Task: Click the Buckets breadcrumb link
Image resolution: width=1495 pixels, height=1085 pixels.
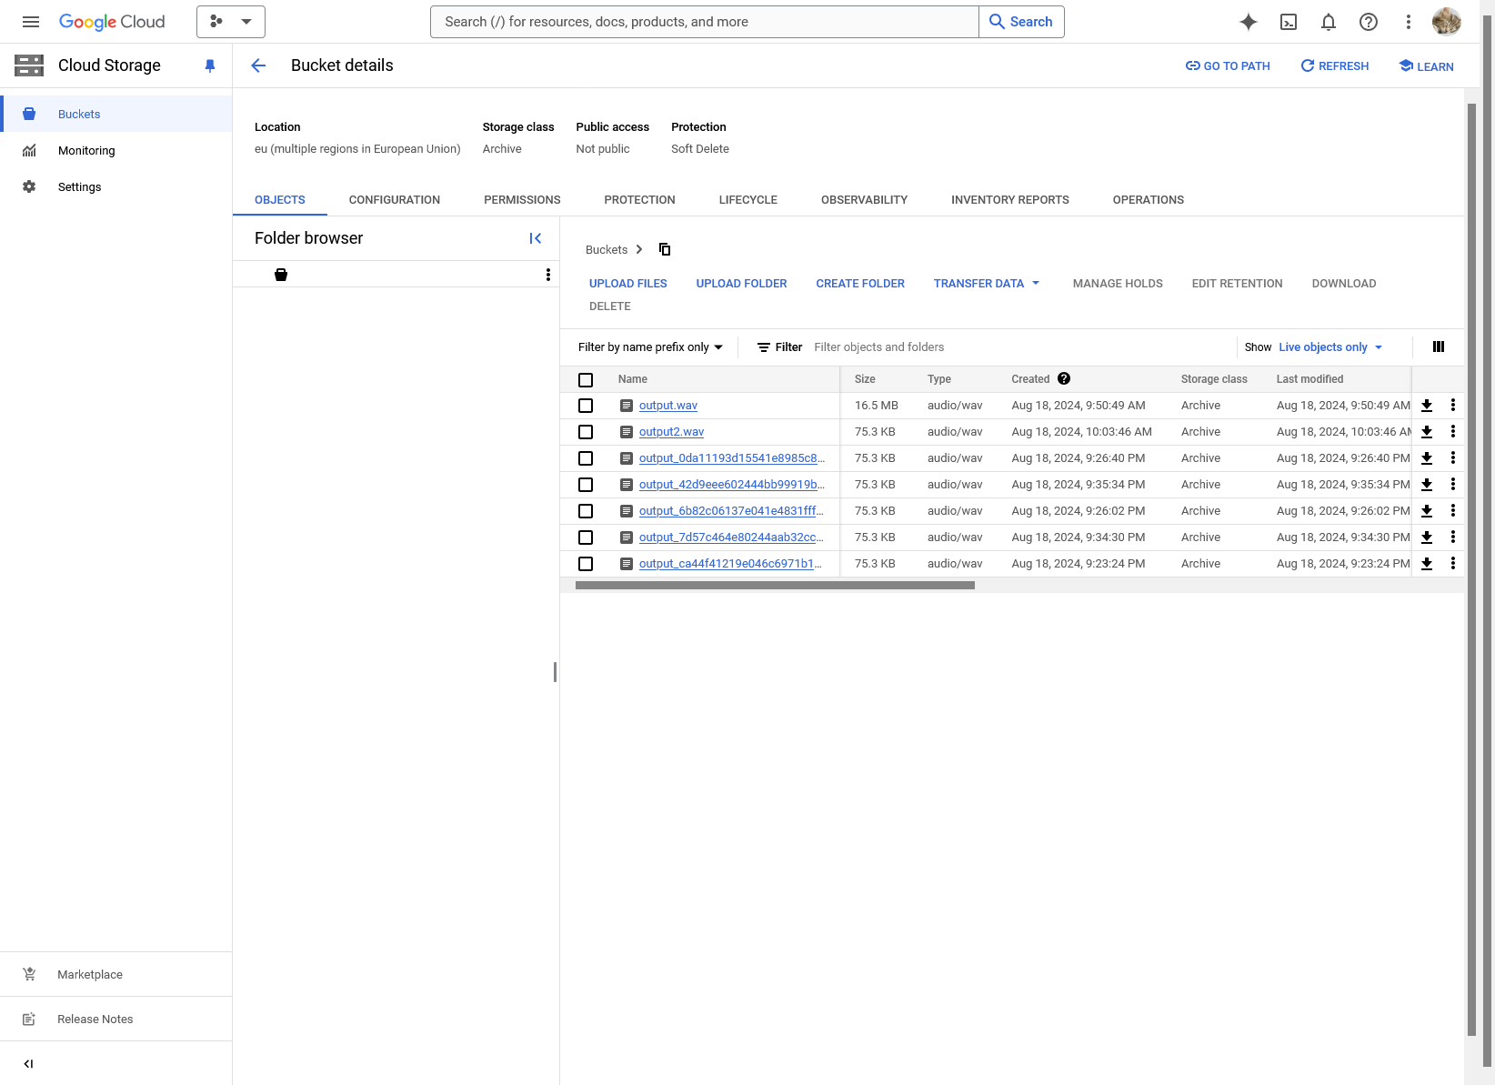Action: point(607,249)
